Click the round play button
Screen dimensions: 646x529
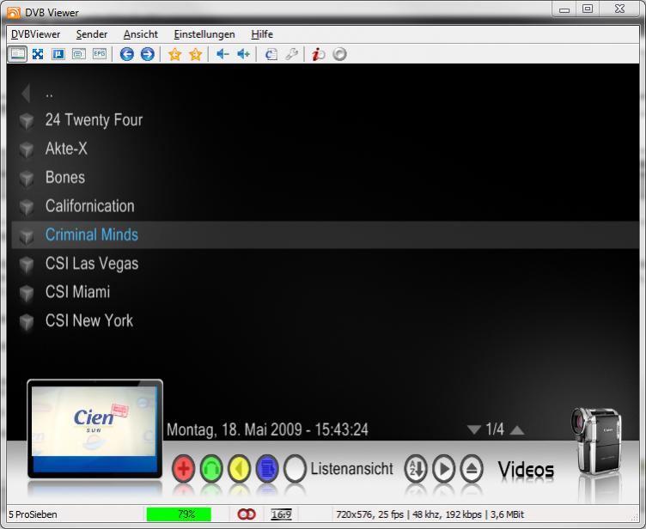(444, 468)
